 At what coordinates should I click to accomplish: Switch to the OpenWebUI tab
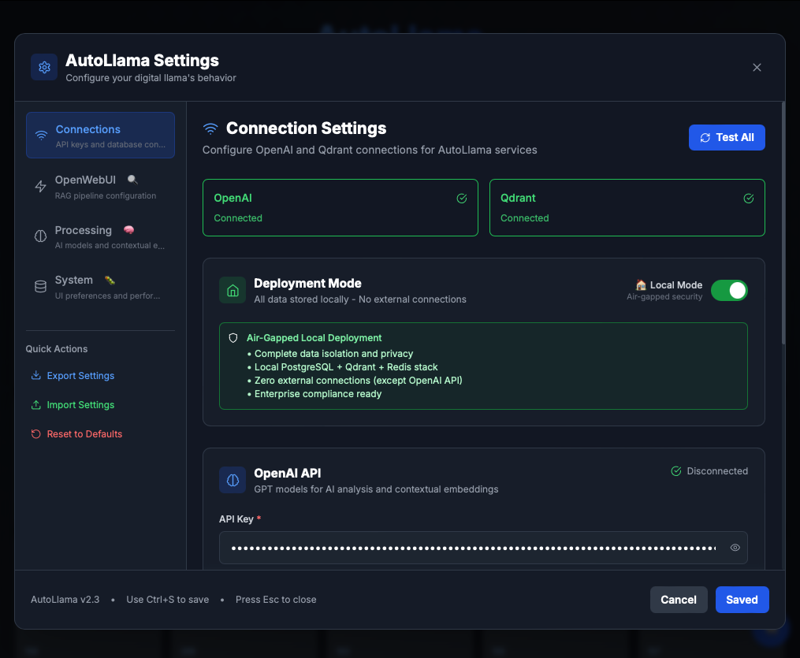[101, 187]
